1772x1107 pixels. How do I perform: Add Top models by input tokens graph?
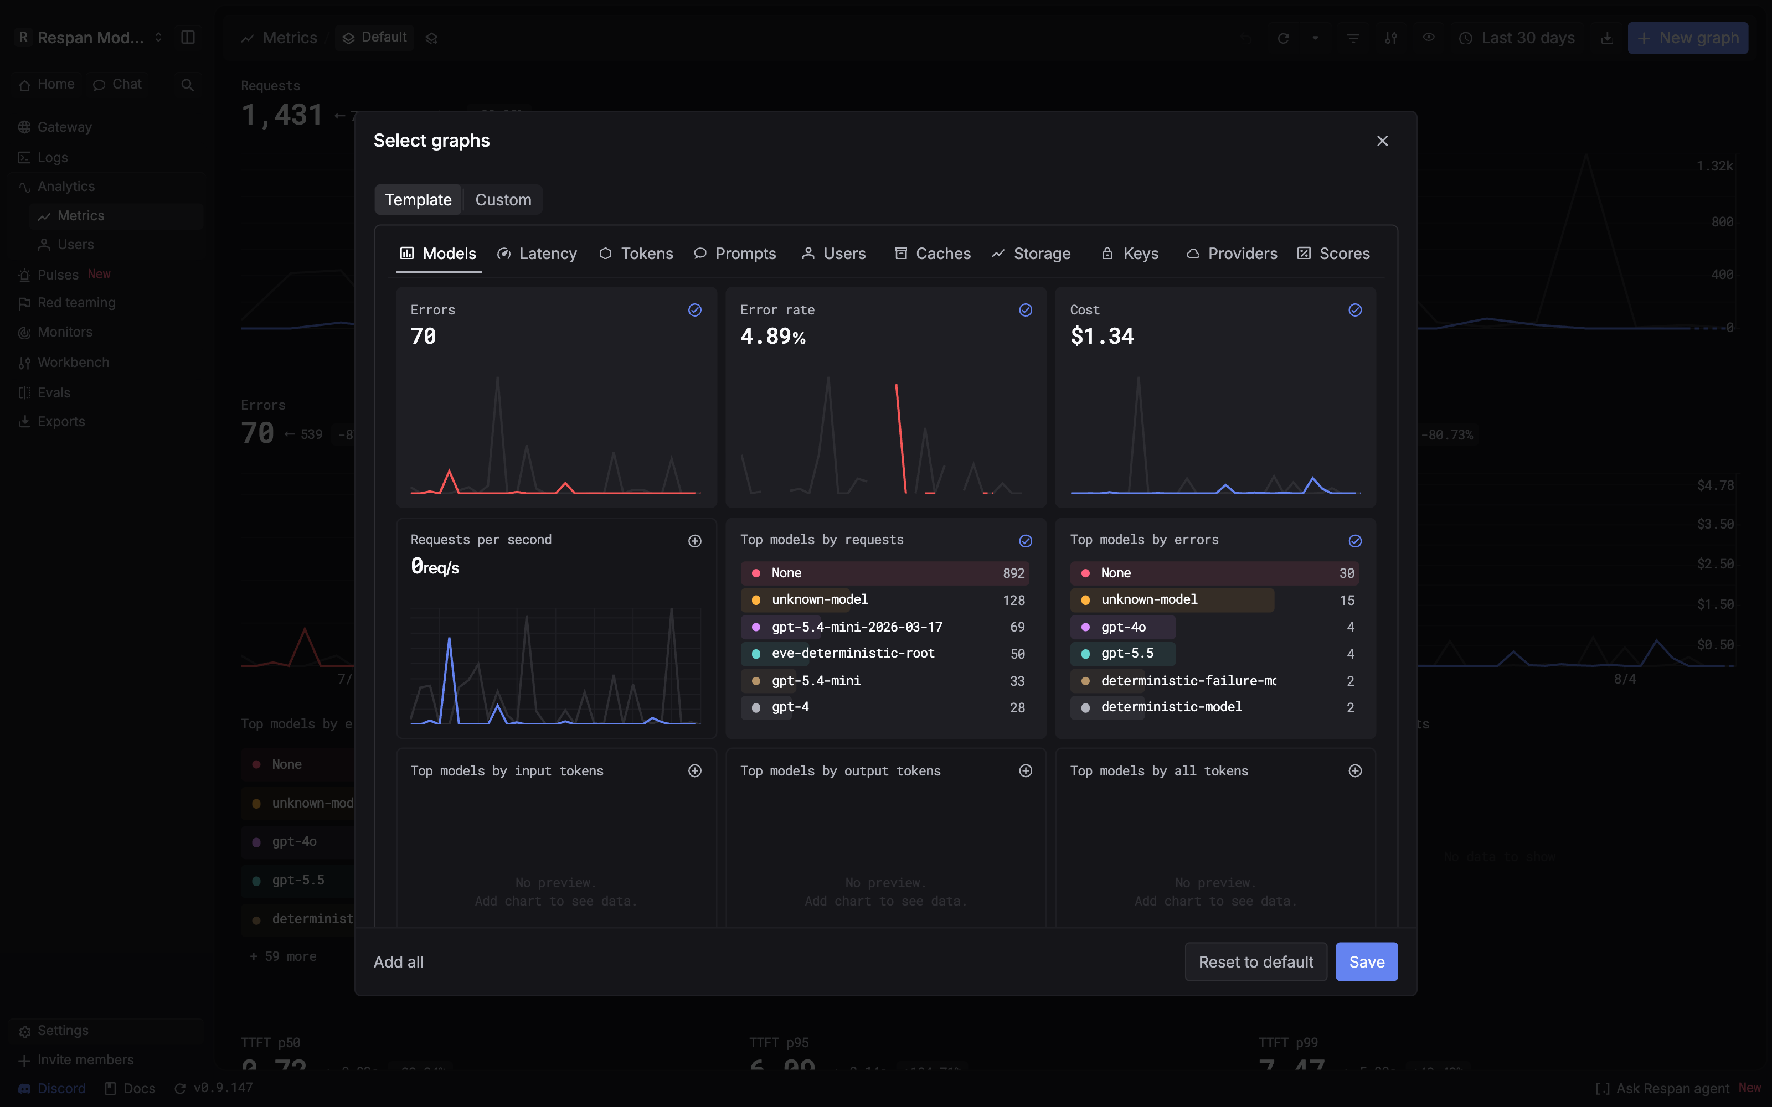(x=695, y=771)
